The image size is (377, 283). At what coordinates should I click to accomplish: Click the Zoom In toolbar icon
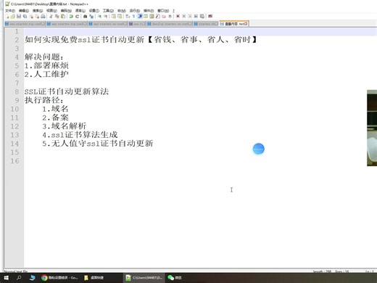99,17
